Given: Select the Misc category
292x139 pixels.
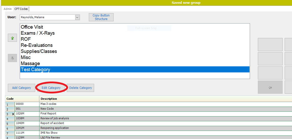Looking at the screenshot, I should click(135, 57).
